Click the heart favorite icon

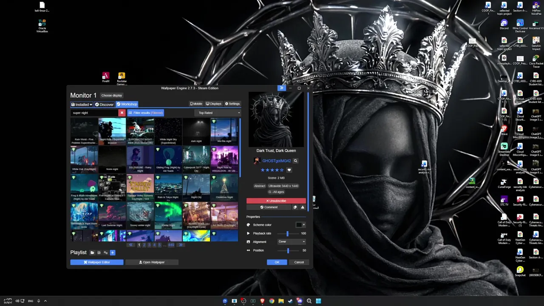point(289,170)
